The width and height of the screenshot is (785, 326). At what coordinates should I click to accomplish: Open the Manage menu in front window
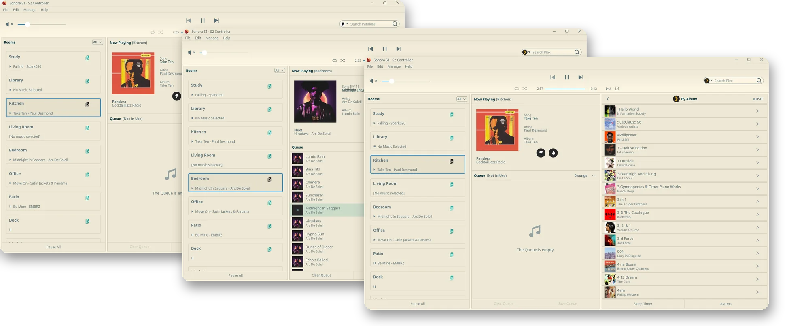click(394, 66)
